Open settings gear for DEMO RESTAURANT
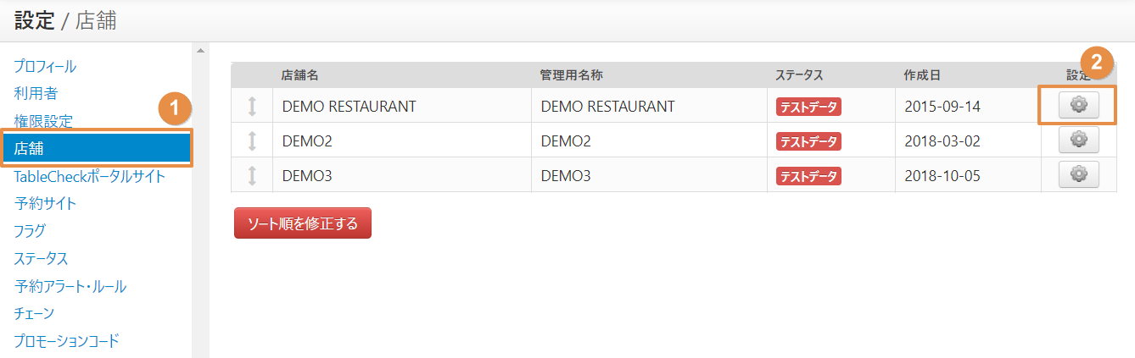The width and height of the screenshot is (1135, 358). pos(1078,105)
